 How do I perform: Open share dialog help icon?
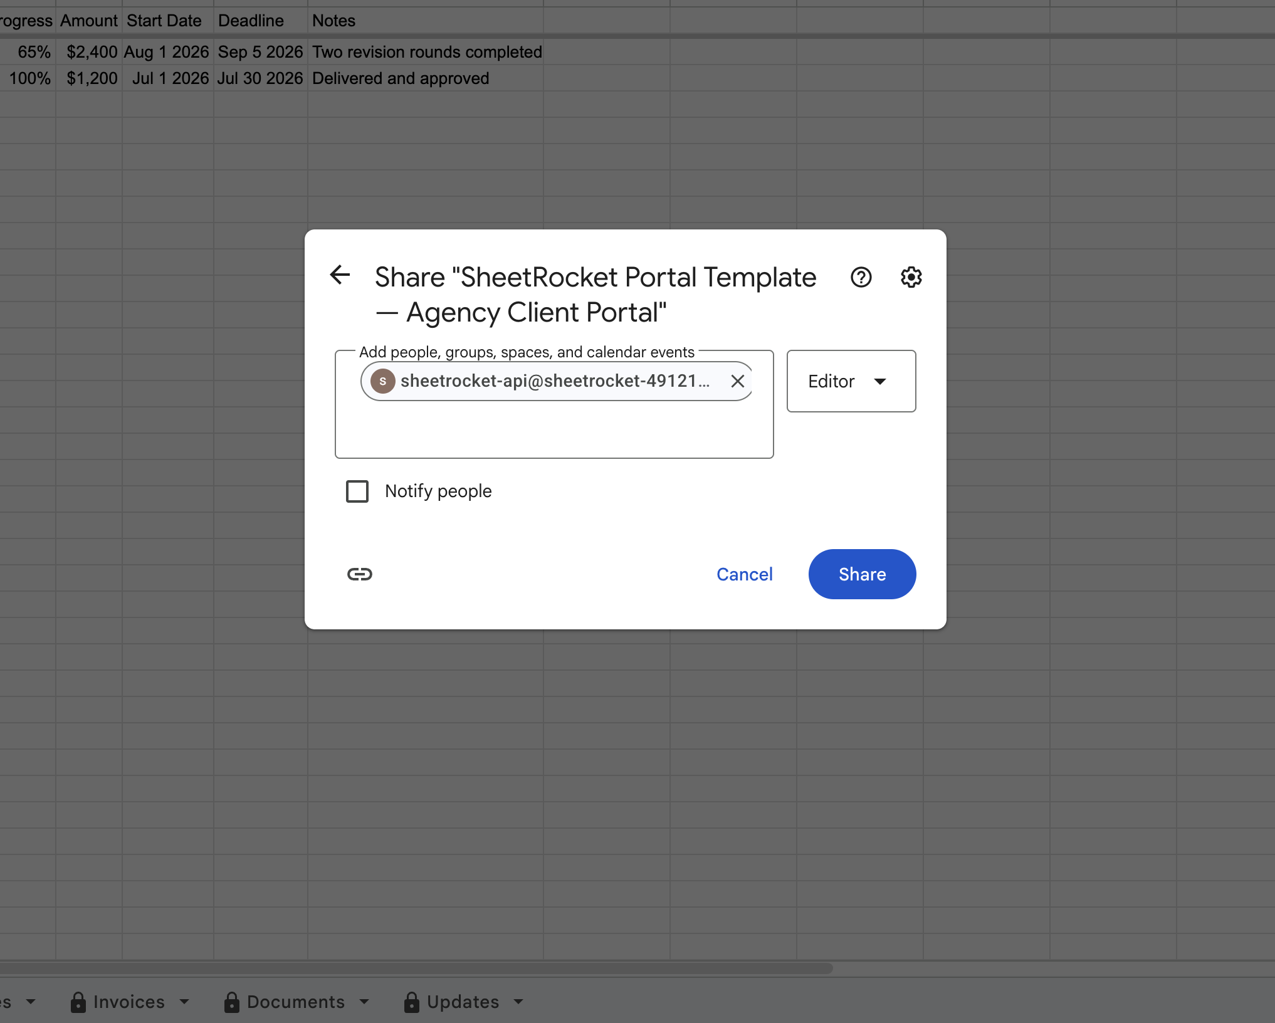pos(861,277)
